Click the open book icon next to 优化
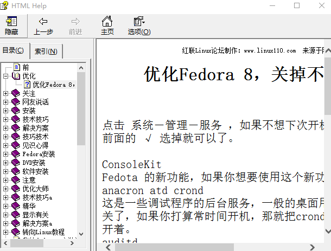 coord(16,76)
